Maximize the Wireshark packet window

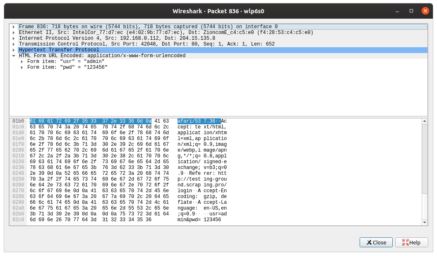[x=411, y=11]
